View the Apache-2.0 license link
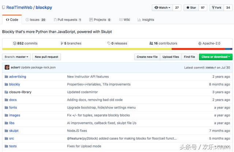Screen dimensions: 234x152 pyautogui.click(x=209, y=43)
